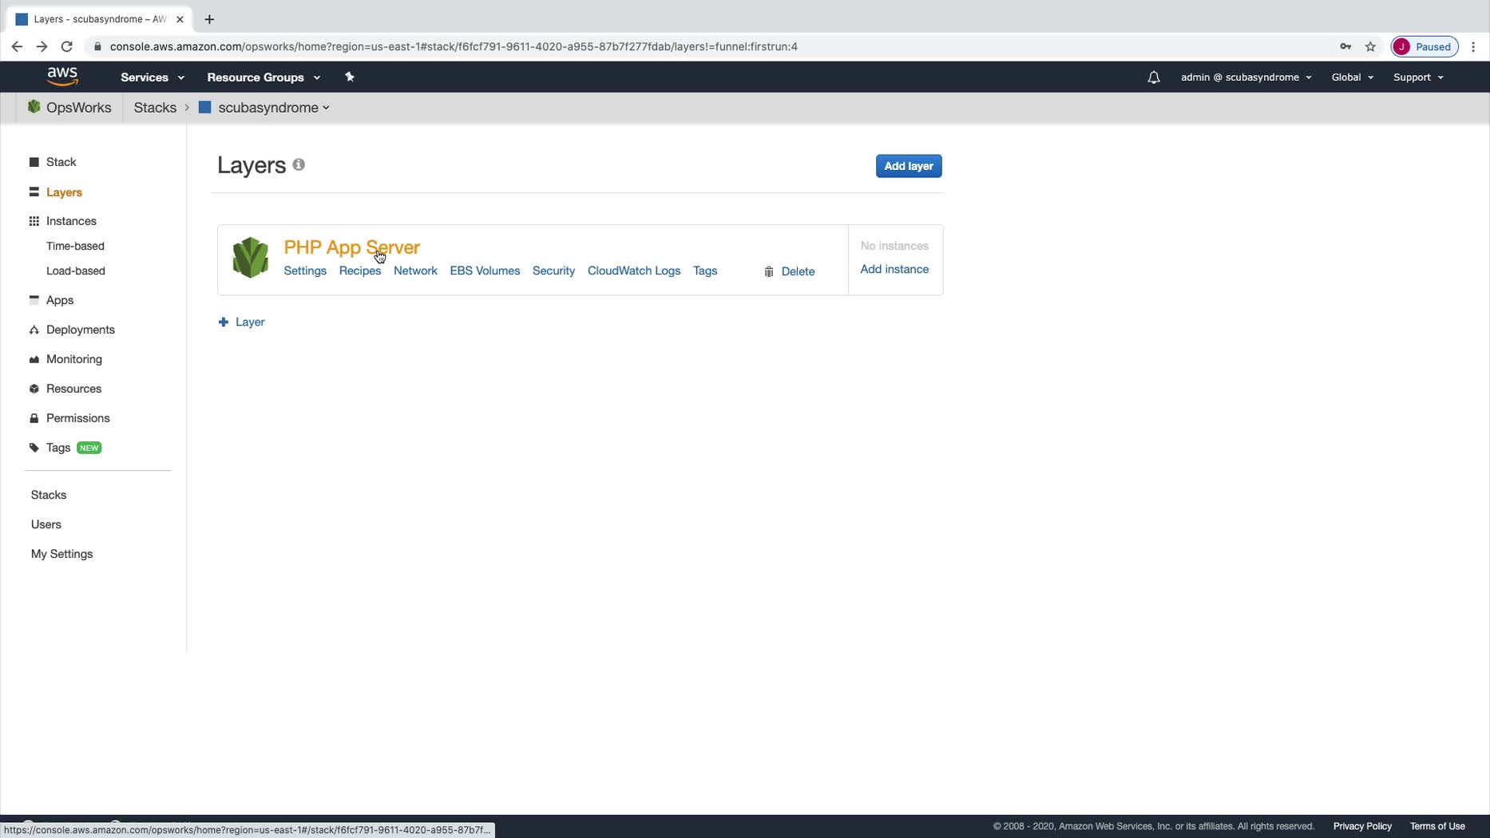1490x838 pixels.
Task: Open EBS Volumes for the layer
Action: tap(485, 271)
